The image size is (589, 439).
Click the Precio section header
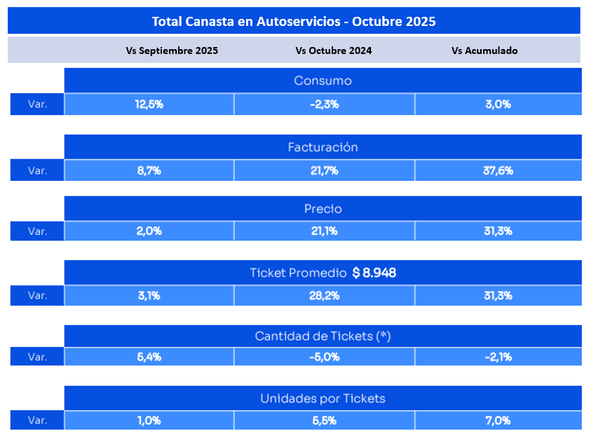(x=323, y=208)
